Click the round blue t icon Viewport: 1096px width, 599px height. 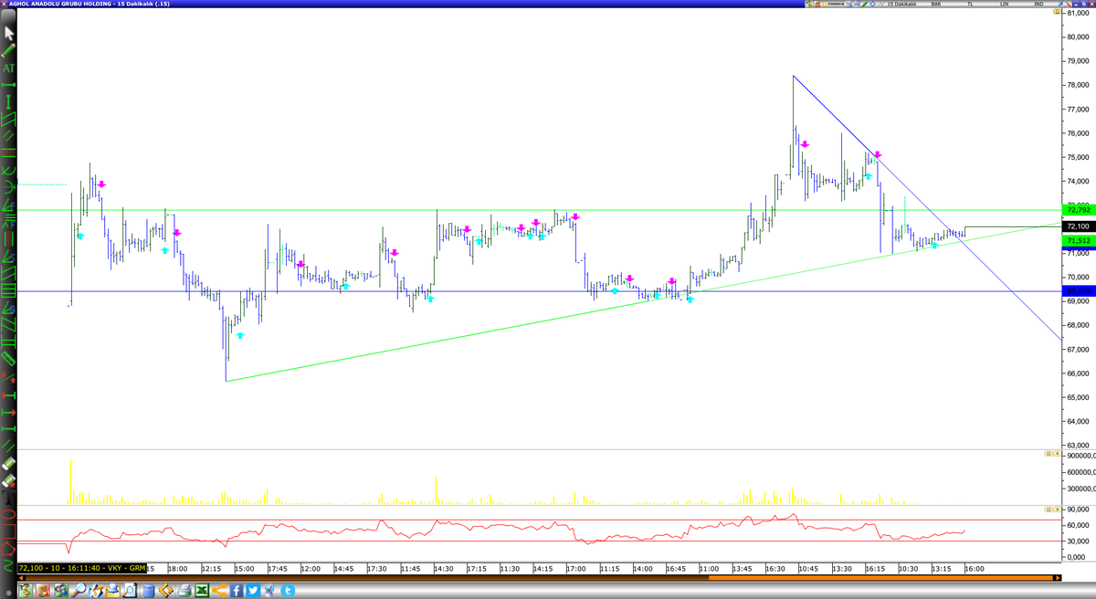click(287, 590)
